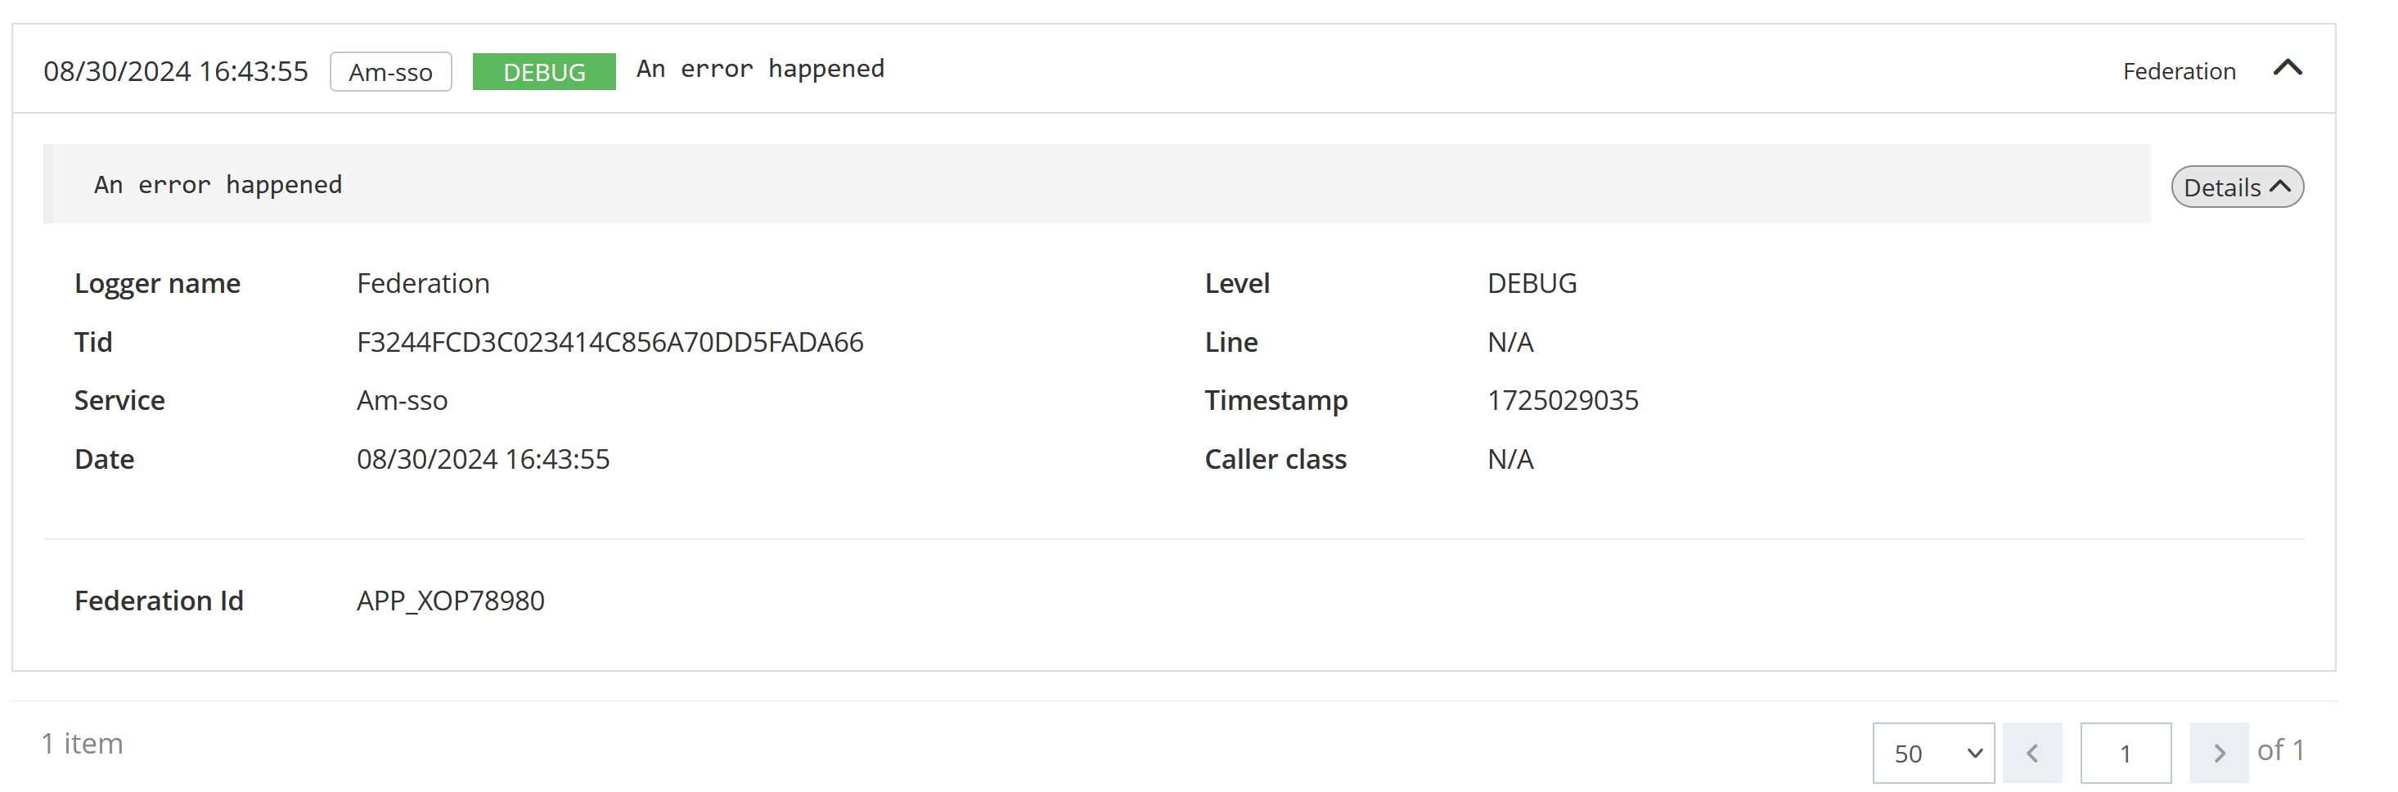Go to previous page of results
The height and width of the screenshot is (792, 2398).
coord(2031,753)
